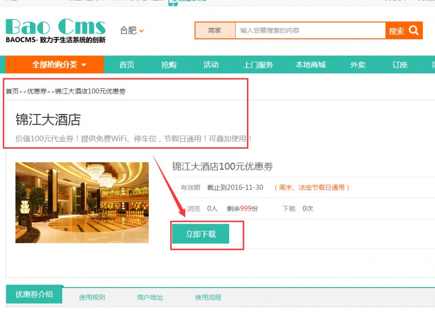
Task: Click the 周末、法定节假日通用 note
Action: pyautogui.click(x=312, y=187)
